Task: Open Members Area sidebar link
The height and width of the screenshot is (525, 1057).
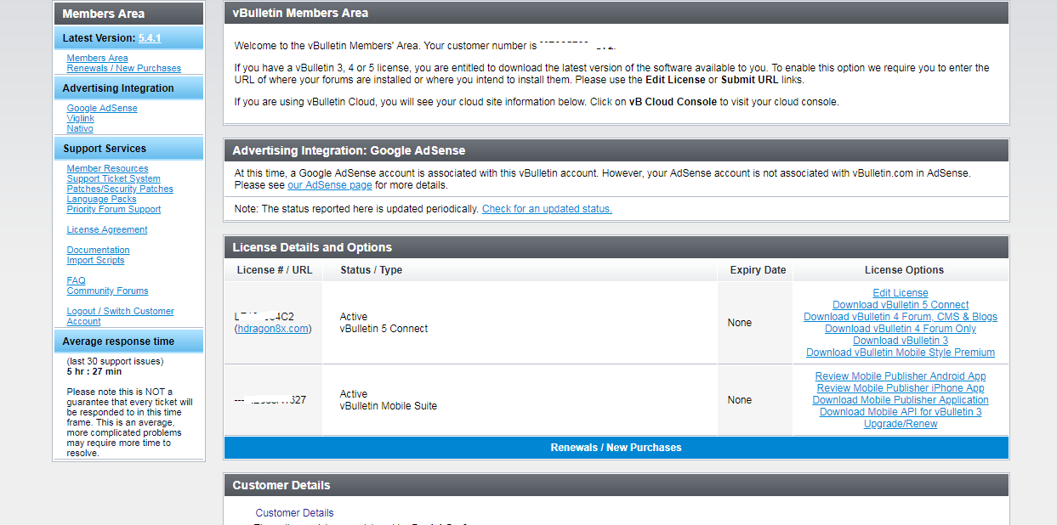Action: (97, 59)
